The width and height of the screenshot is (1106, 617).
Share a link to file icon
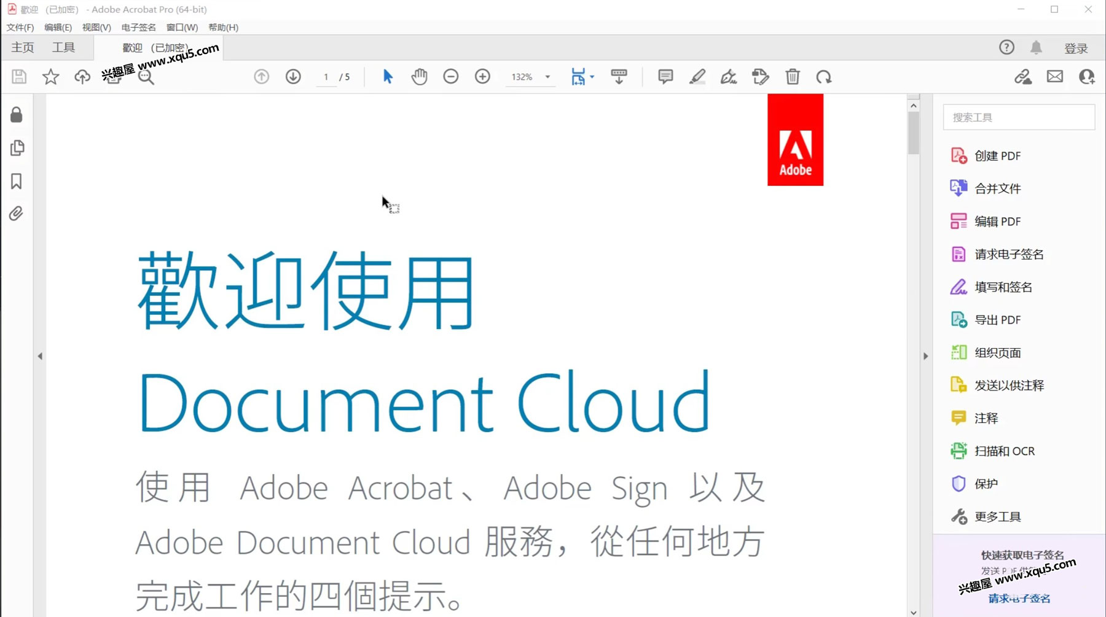tap(1023, 77)
